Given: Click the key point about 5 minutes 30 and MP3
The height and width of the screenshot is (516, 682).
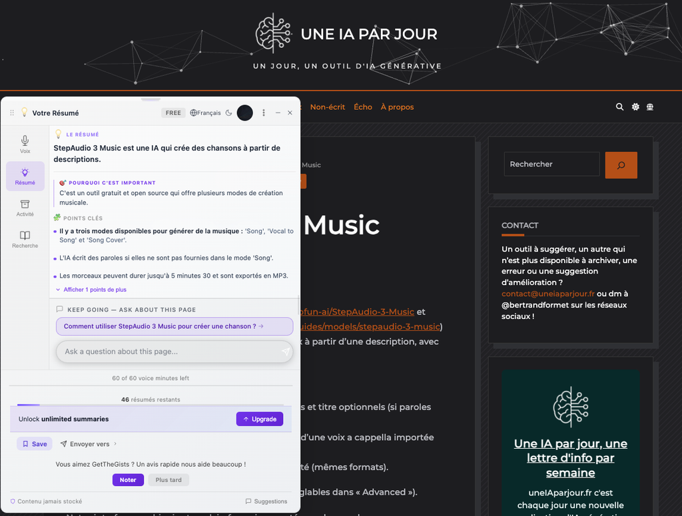Looking at the screenshot, I should pos(174,276).
